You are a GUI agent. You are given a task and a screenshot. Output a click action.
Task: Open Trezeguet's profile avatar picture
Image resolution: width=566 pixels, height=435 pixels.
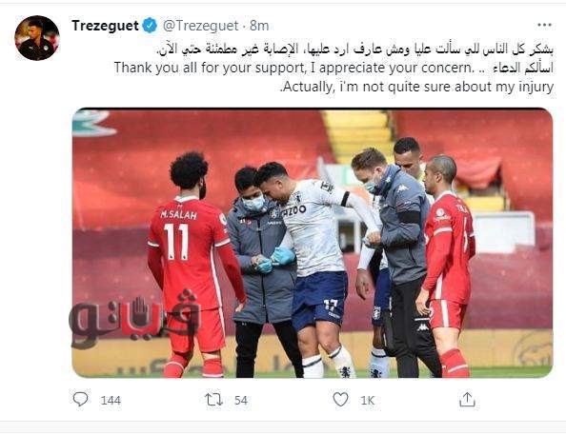[37, 38]
